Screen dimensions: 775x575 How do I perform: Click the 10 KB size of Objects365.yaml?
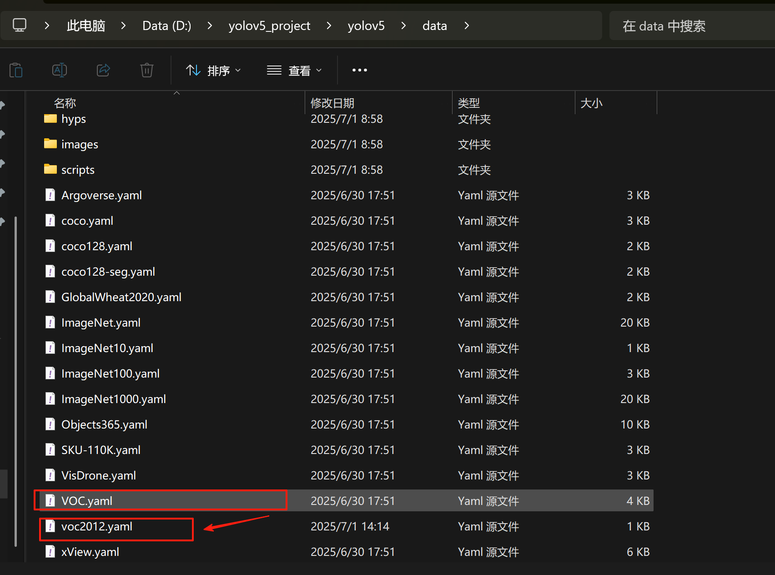coord(635,424)
